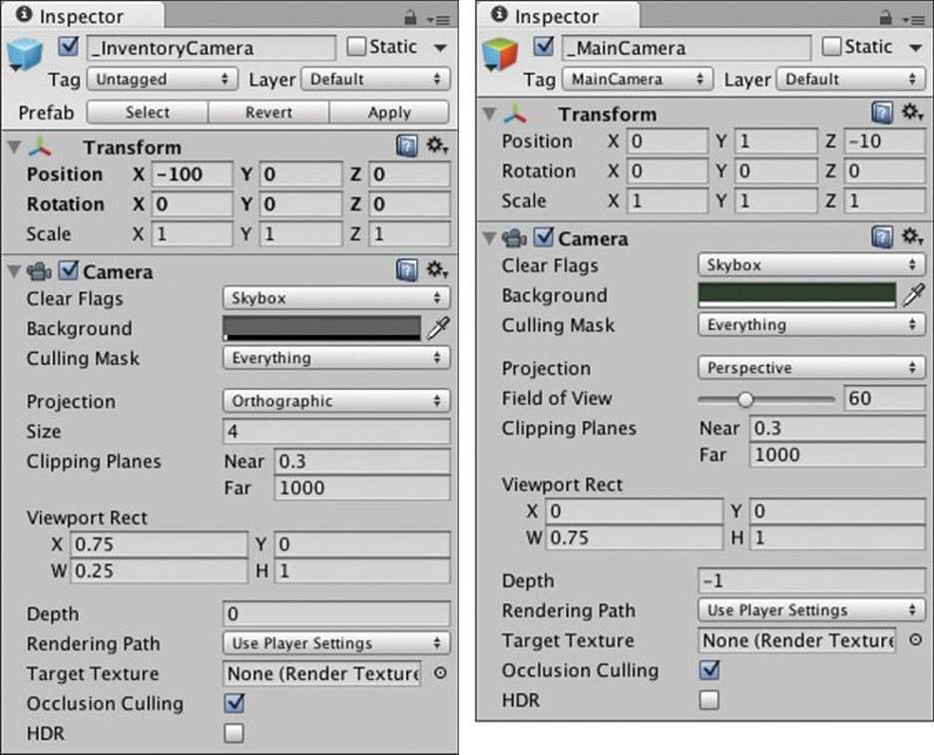This screenshot has width=934, height=755.
Task: Click the Apply prefab button
Action: click(389, 112)
